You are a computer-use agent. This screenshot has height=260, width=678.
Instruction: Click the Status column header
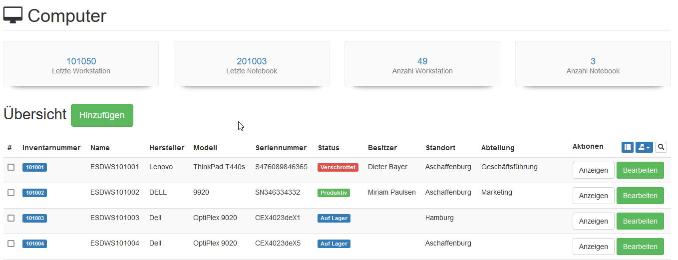[x=329, y=148]
